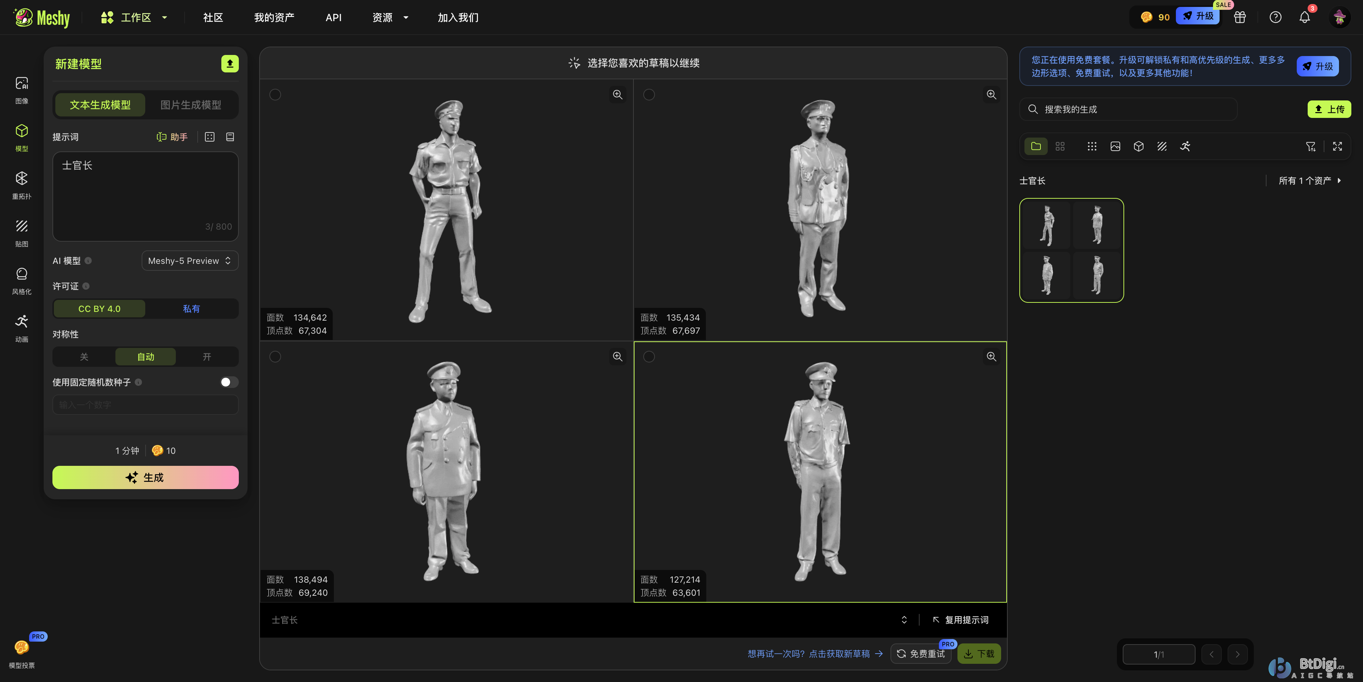1363x682 pixels.
Task: Go to next assets page
Action: coord(1237,654)
